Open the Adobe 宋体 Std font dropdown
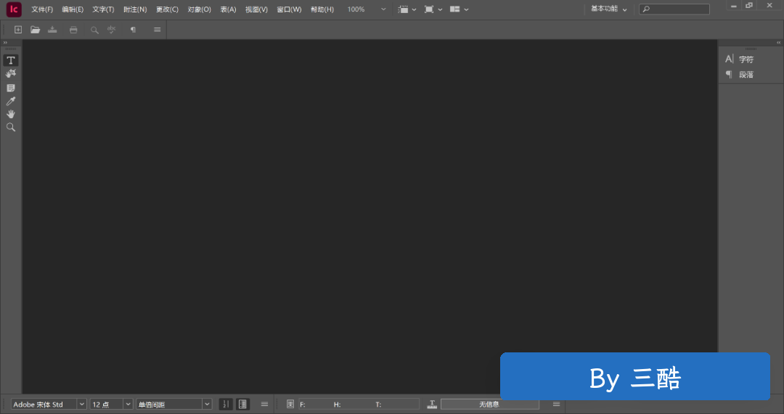Image resolution: width=784 pixels, height=414 pixels. (82, 404)
